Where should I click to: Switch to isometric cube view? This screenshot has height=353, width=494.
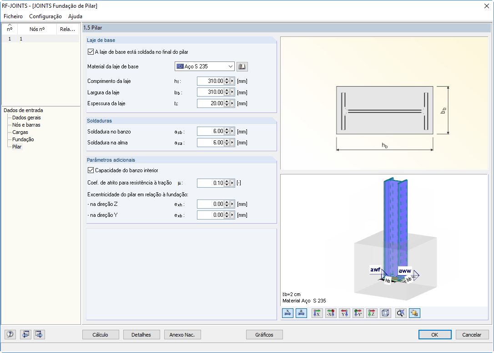pyautogui.click(x=385, y=313)
